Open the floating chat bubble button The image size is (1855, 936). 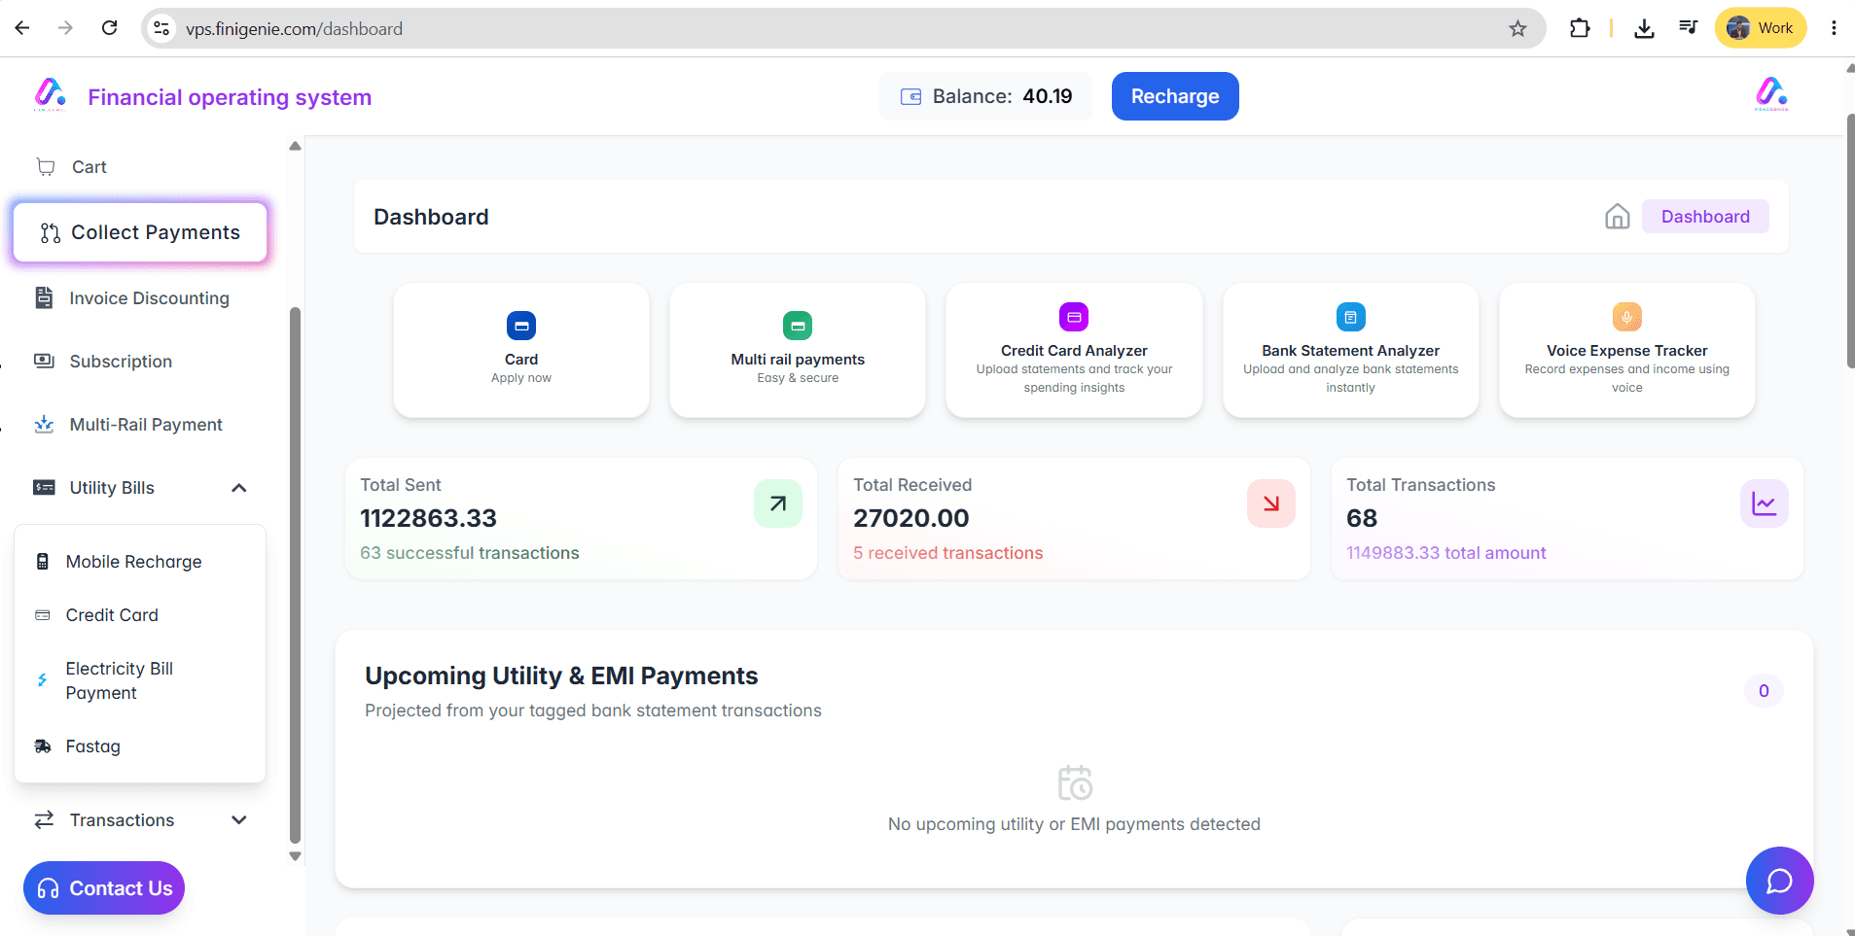coord(1780,881)
